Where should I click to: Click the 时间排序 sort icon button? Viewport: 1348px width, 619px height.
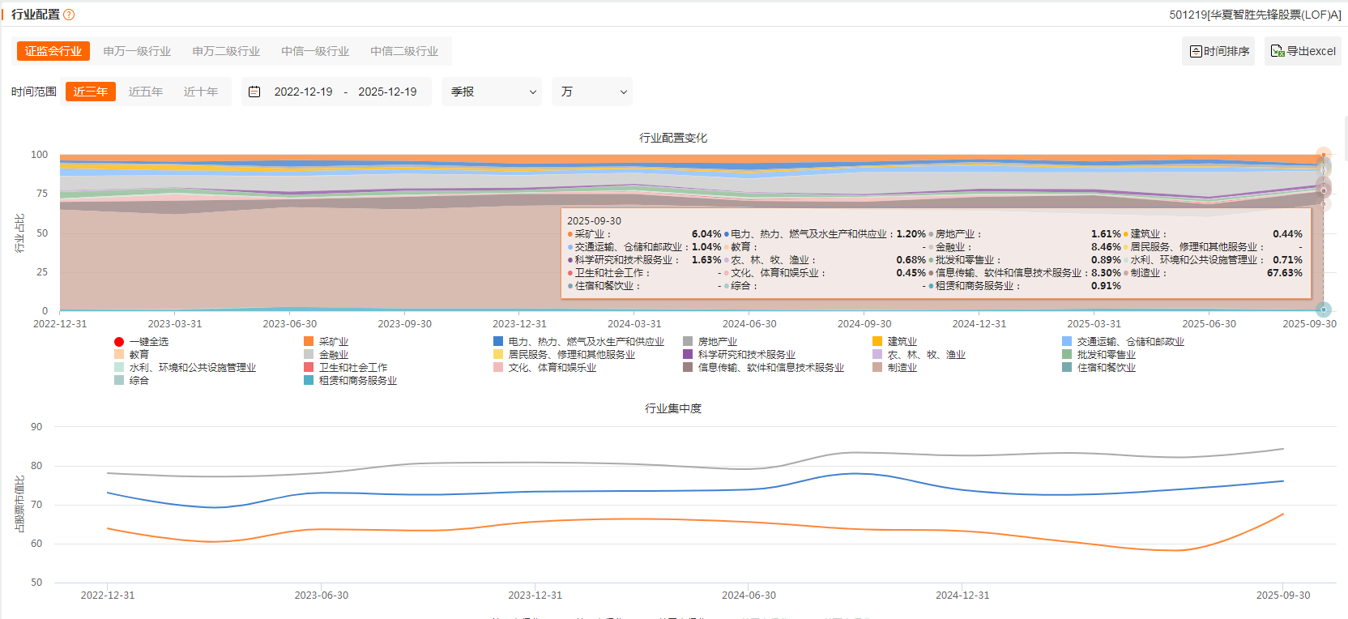pyautogui.click(x=1196, y=51)
